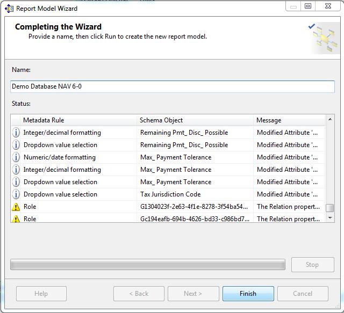Screen dimensions: 344x313
Task: Click the < Back button
Action: 139,294
